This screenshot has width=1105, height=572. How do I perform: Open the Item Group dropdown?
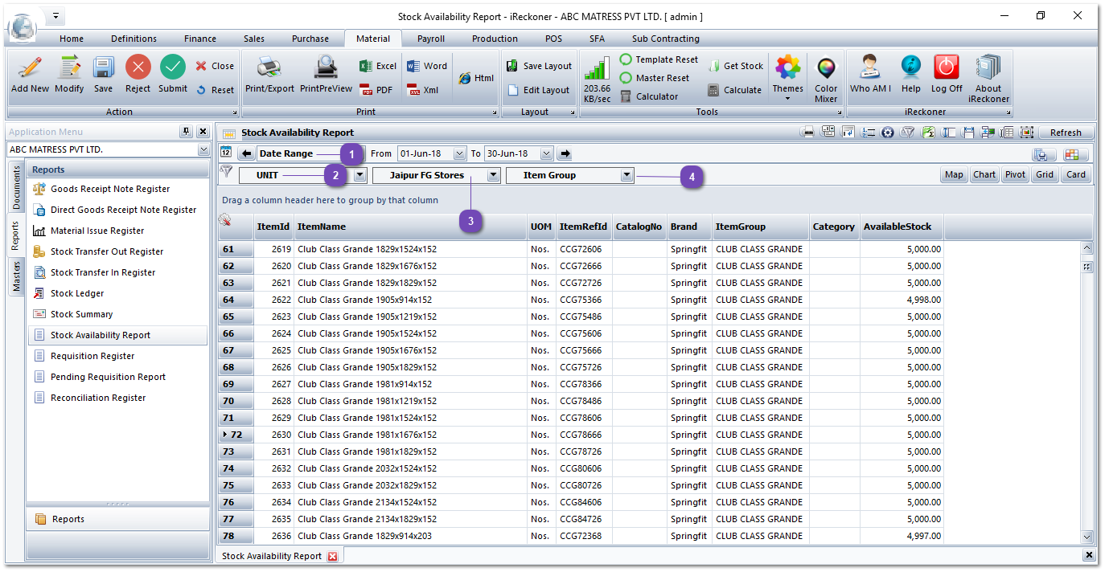pos(627,174)
